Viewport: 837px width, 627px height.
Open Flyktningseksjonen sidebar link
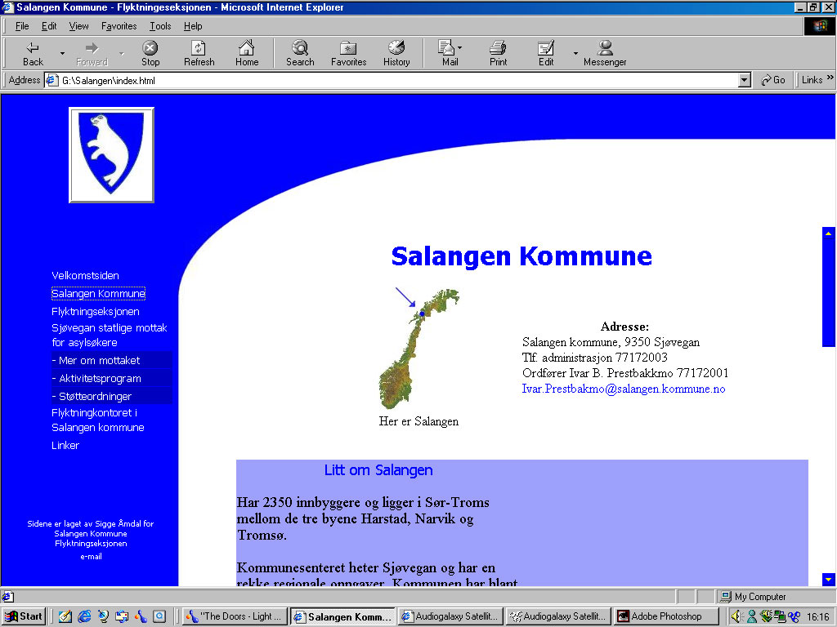pos(96,312)
